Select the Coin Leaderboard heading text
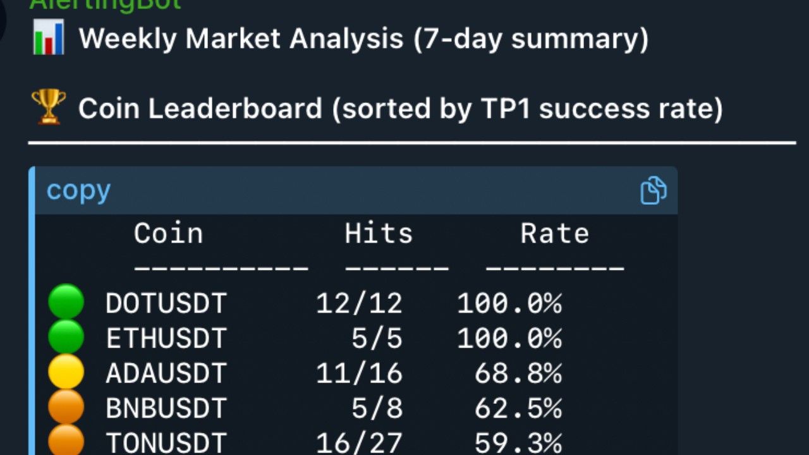Image resolution: width=809 pixels, height=455 pixels. coord(401,108)
